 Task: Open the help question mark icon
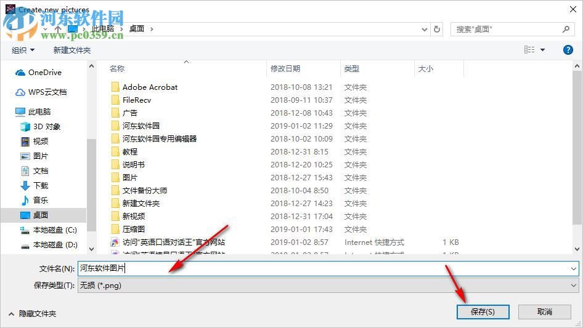[568, 50]
